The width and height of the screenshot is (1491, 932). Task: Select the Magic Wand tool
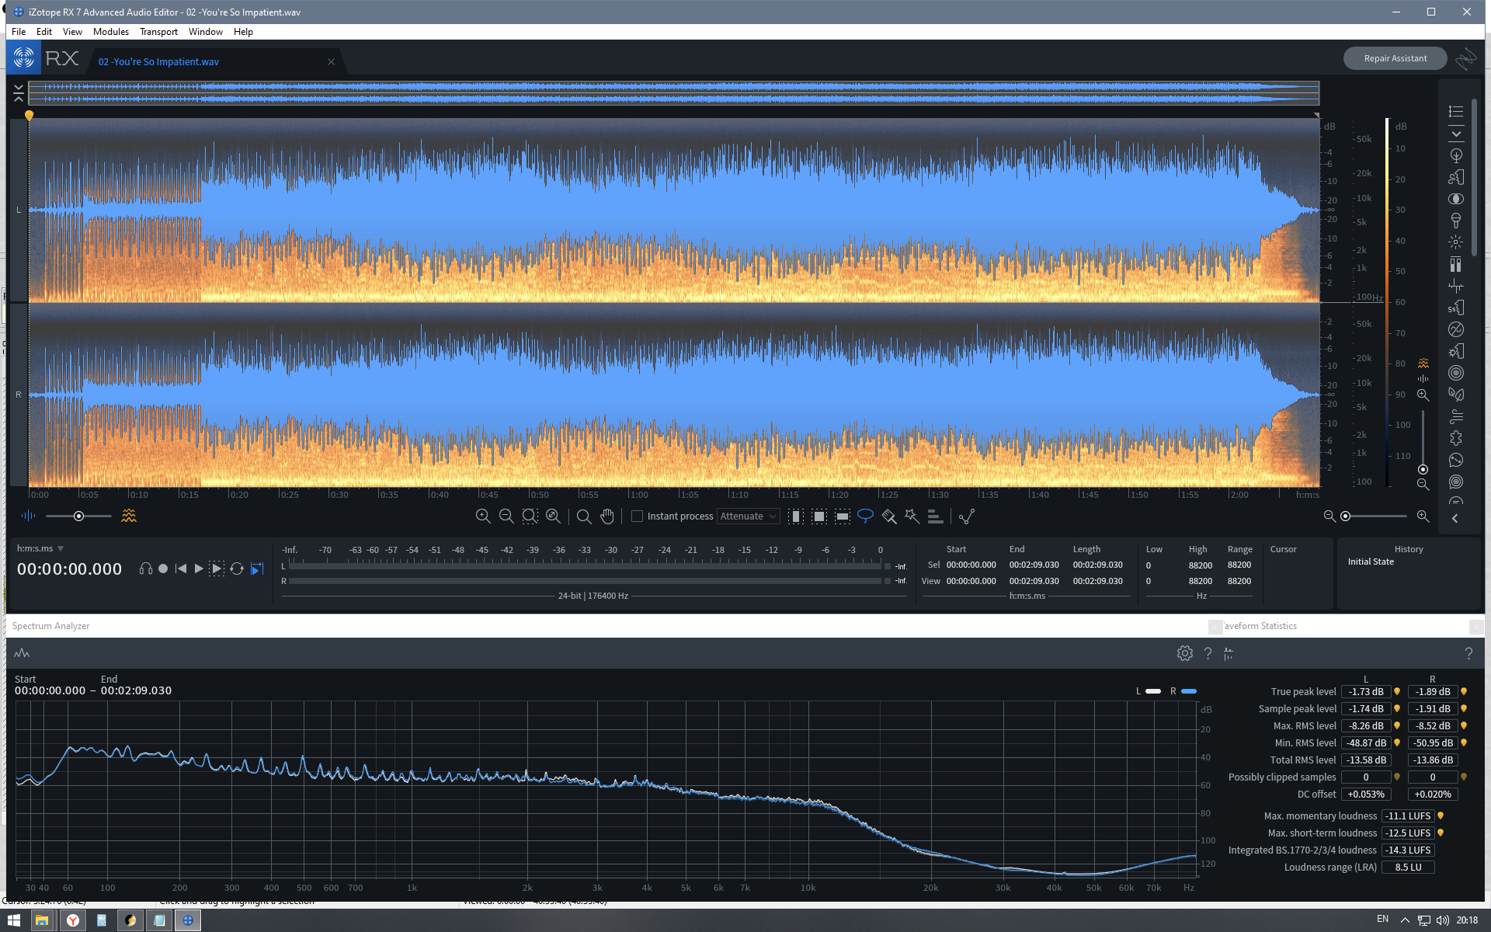click(912, 516)
